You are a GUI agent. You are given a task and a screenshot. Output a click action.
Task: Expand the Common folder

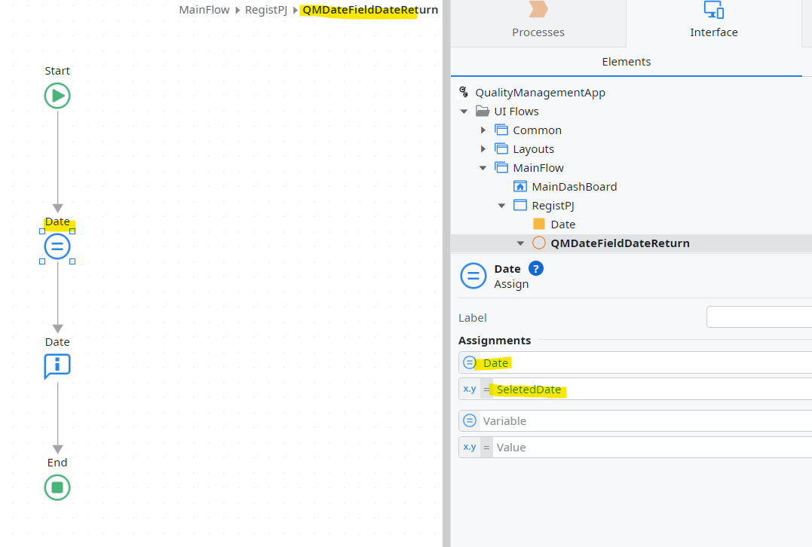(x=483, y=130)
